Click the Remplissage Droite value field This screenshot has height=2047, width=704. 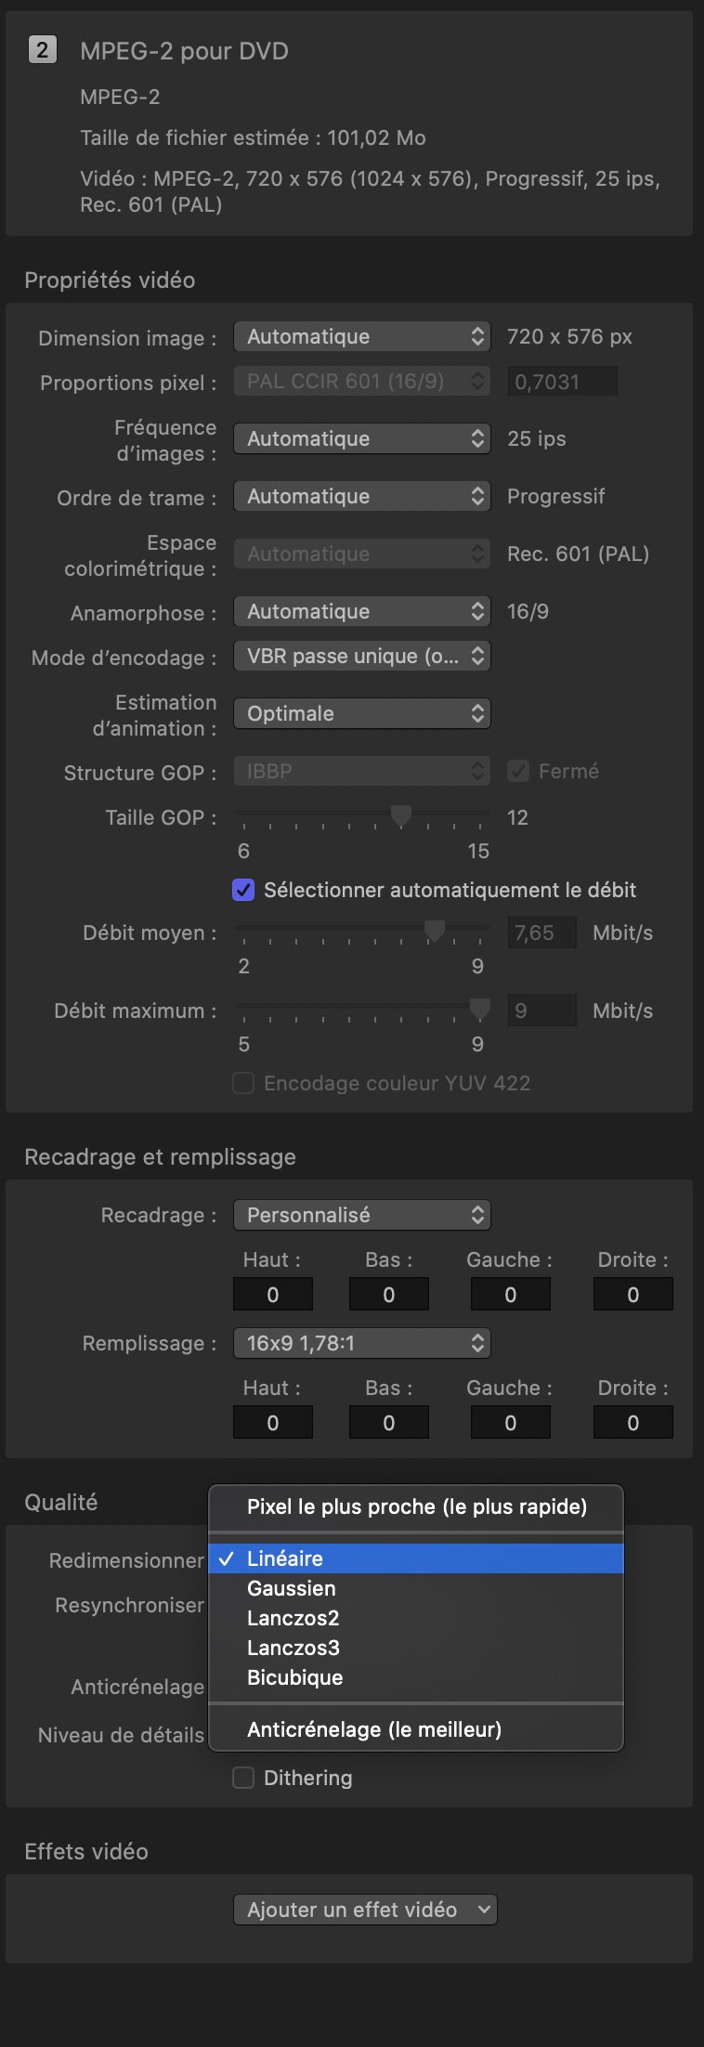[632, 1423]
